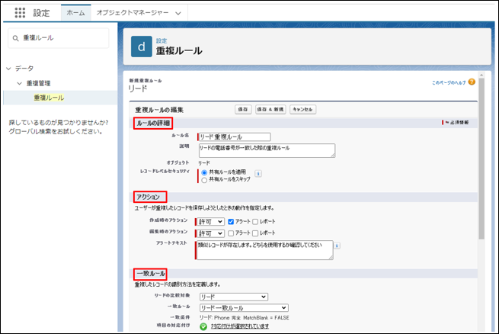Click the 設定 breadcrumb link above title
Image resolution: width=499 pixels, height=334 pixels.
click(162, 40)
